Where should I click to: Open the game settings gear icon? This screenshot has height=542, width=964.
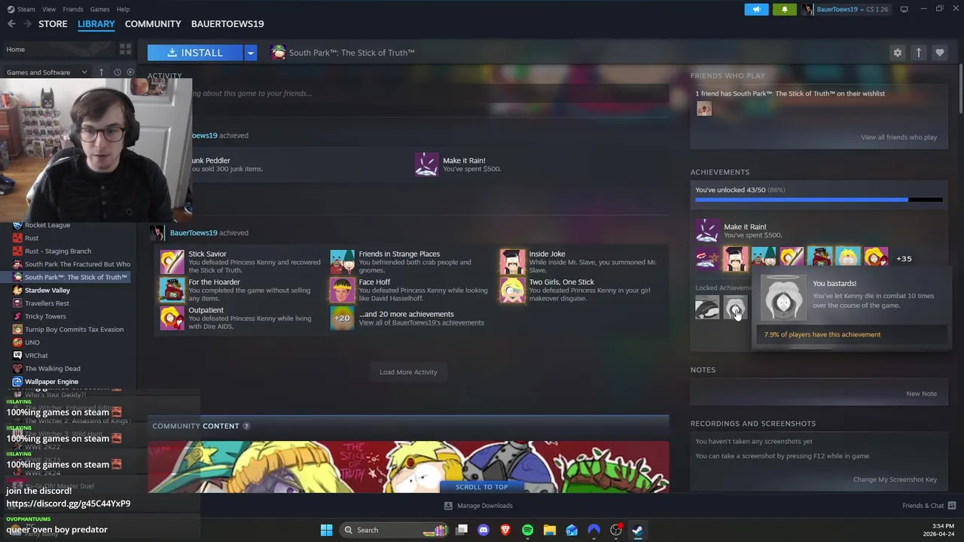coord(897,53)
